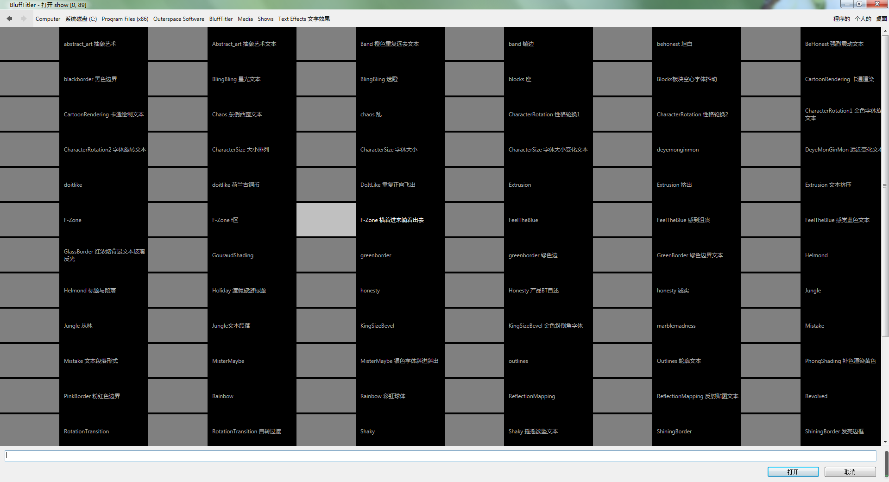The width and height of the screenshot is (889, 482).
Task: Click the ReflectionMapping 反射贴图文本 entry
Action: pyautogui.click(x=698, y=396)
